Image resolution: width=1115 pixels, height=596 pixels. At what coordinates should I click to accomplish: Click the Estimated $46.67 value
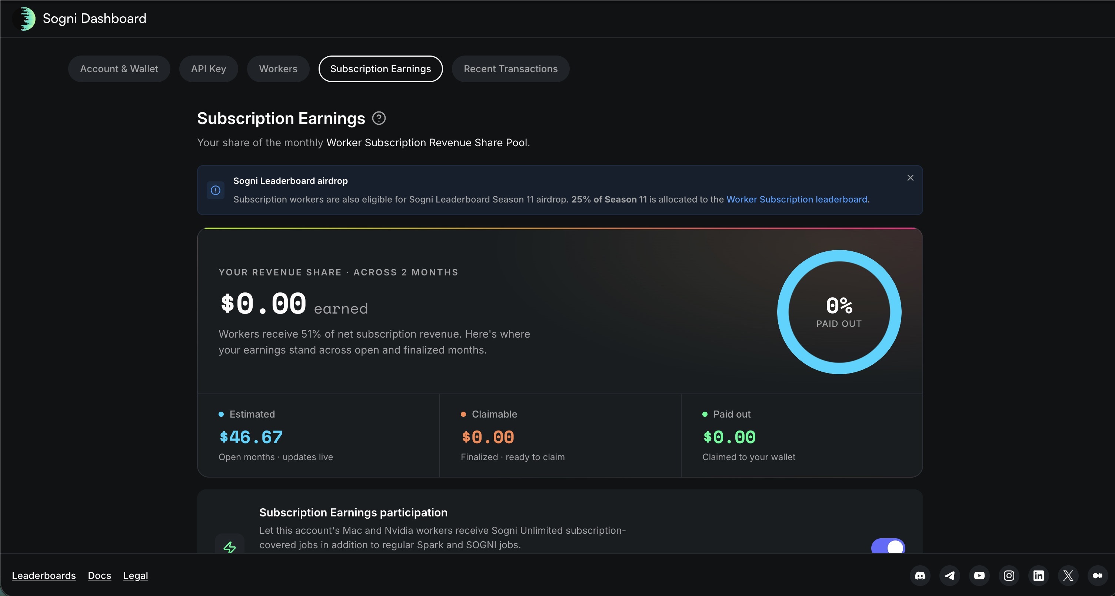tap(251, 437)
